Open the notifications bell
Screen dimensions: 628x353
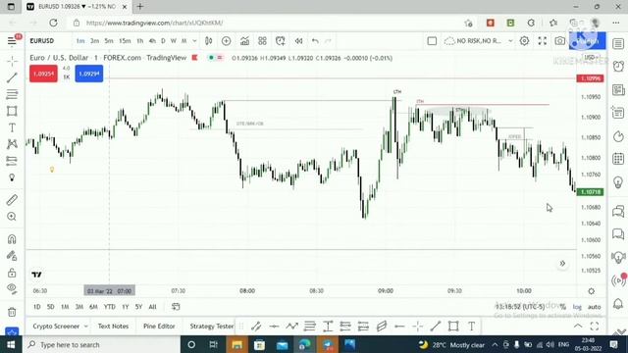618,304
